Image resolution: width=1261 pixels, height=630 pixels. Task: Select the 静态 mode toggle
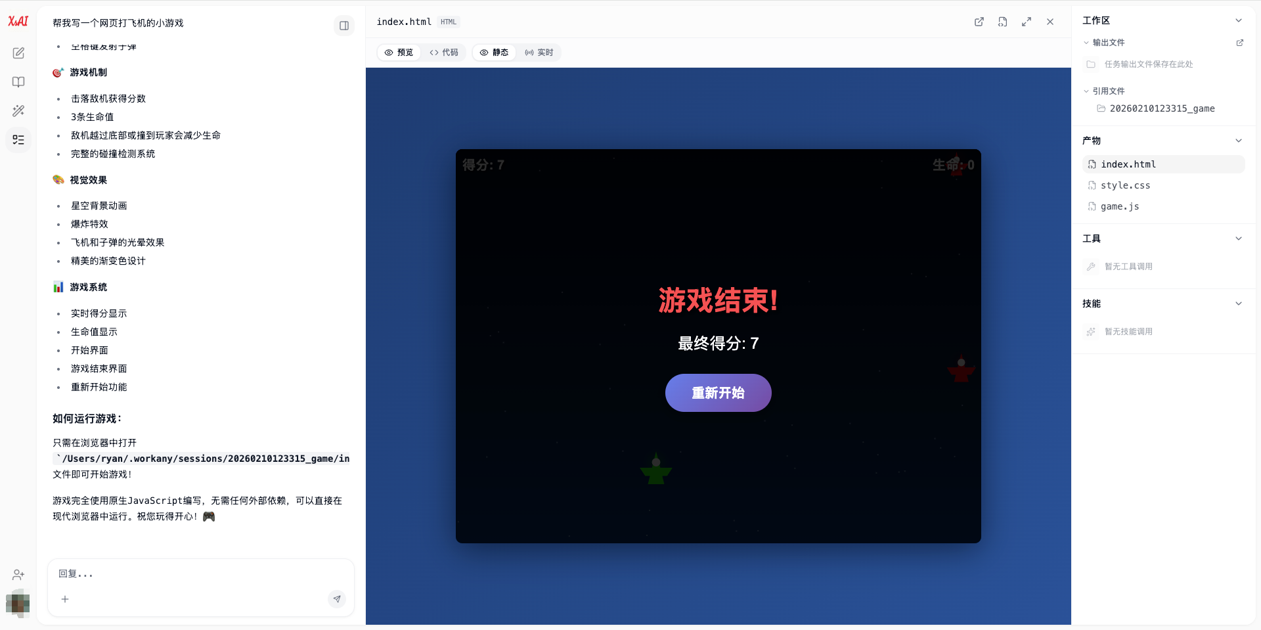point(494,53)
